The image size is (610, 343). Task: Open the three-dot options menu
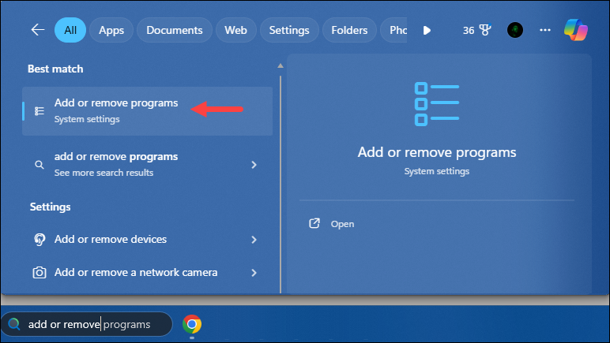click(545, 30)
